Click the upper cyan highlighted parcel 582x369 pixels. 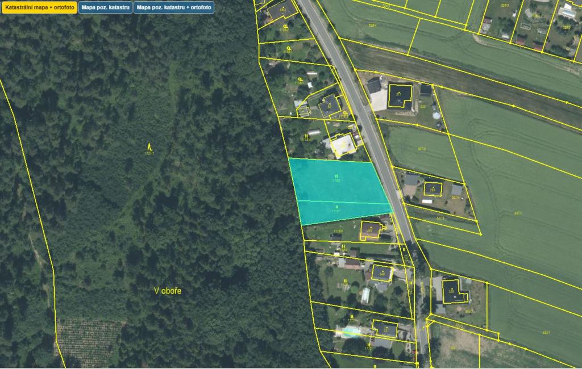click(x=338, y=181)
